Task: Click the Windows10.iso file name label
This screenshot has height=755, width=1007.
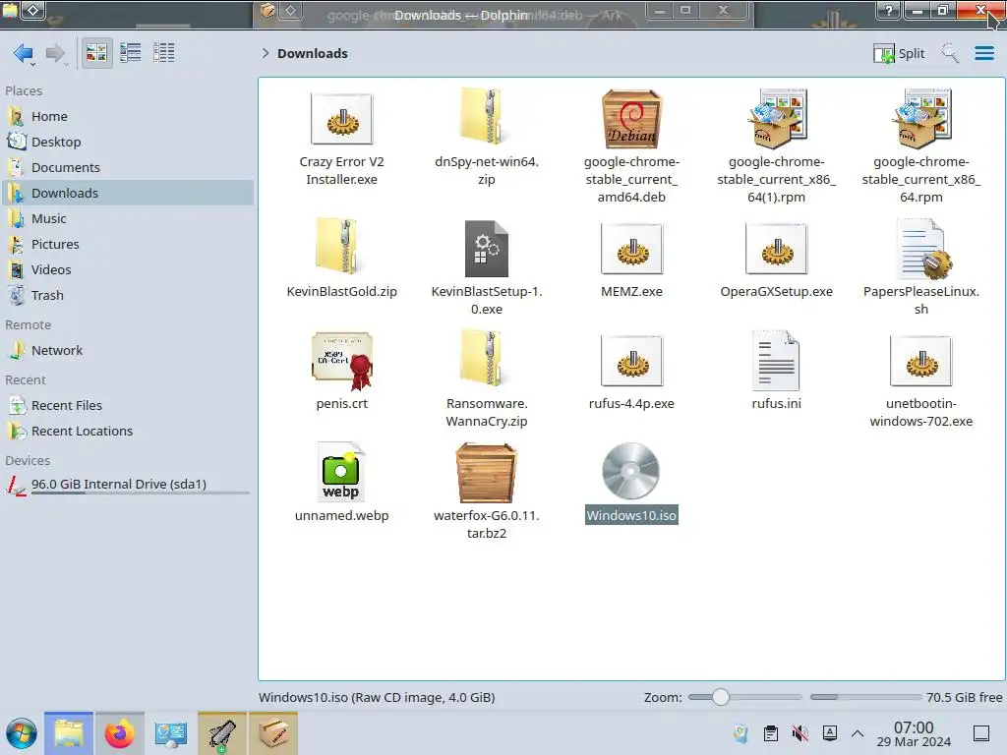Action: tap(631, 515)
